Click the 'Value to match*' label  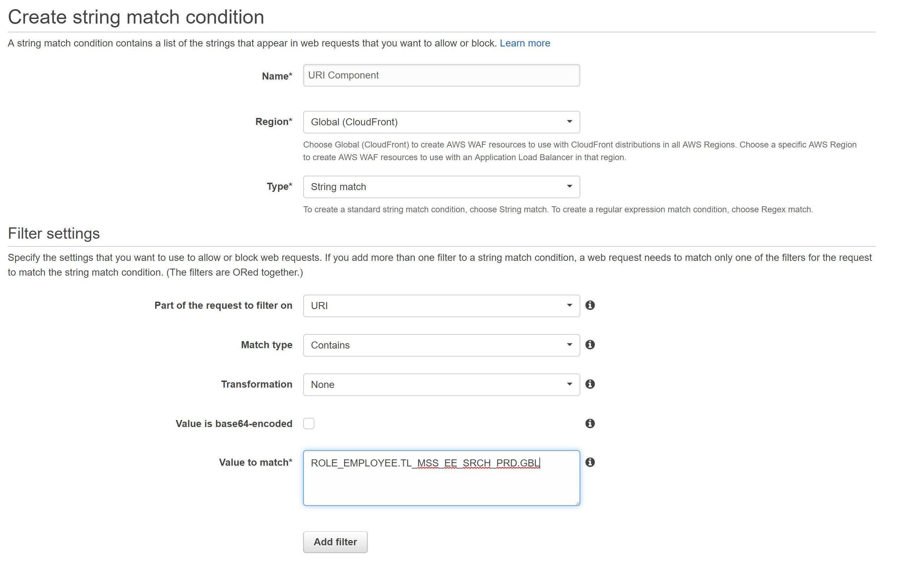(x=256, y=463)
